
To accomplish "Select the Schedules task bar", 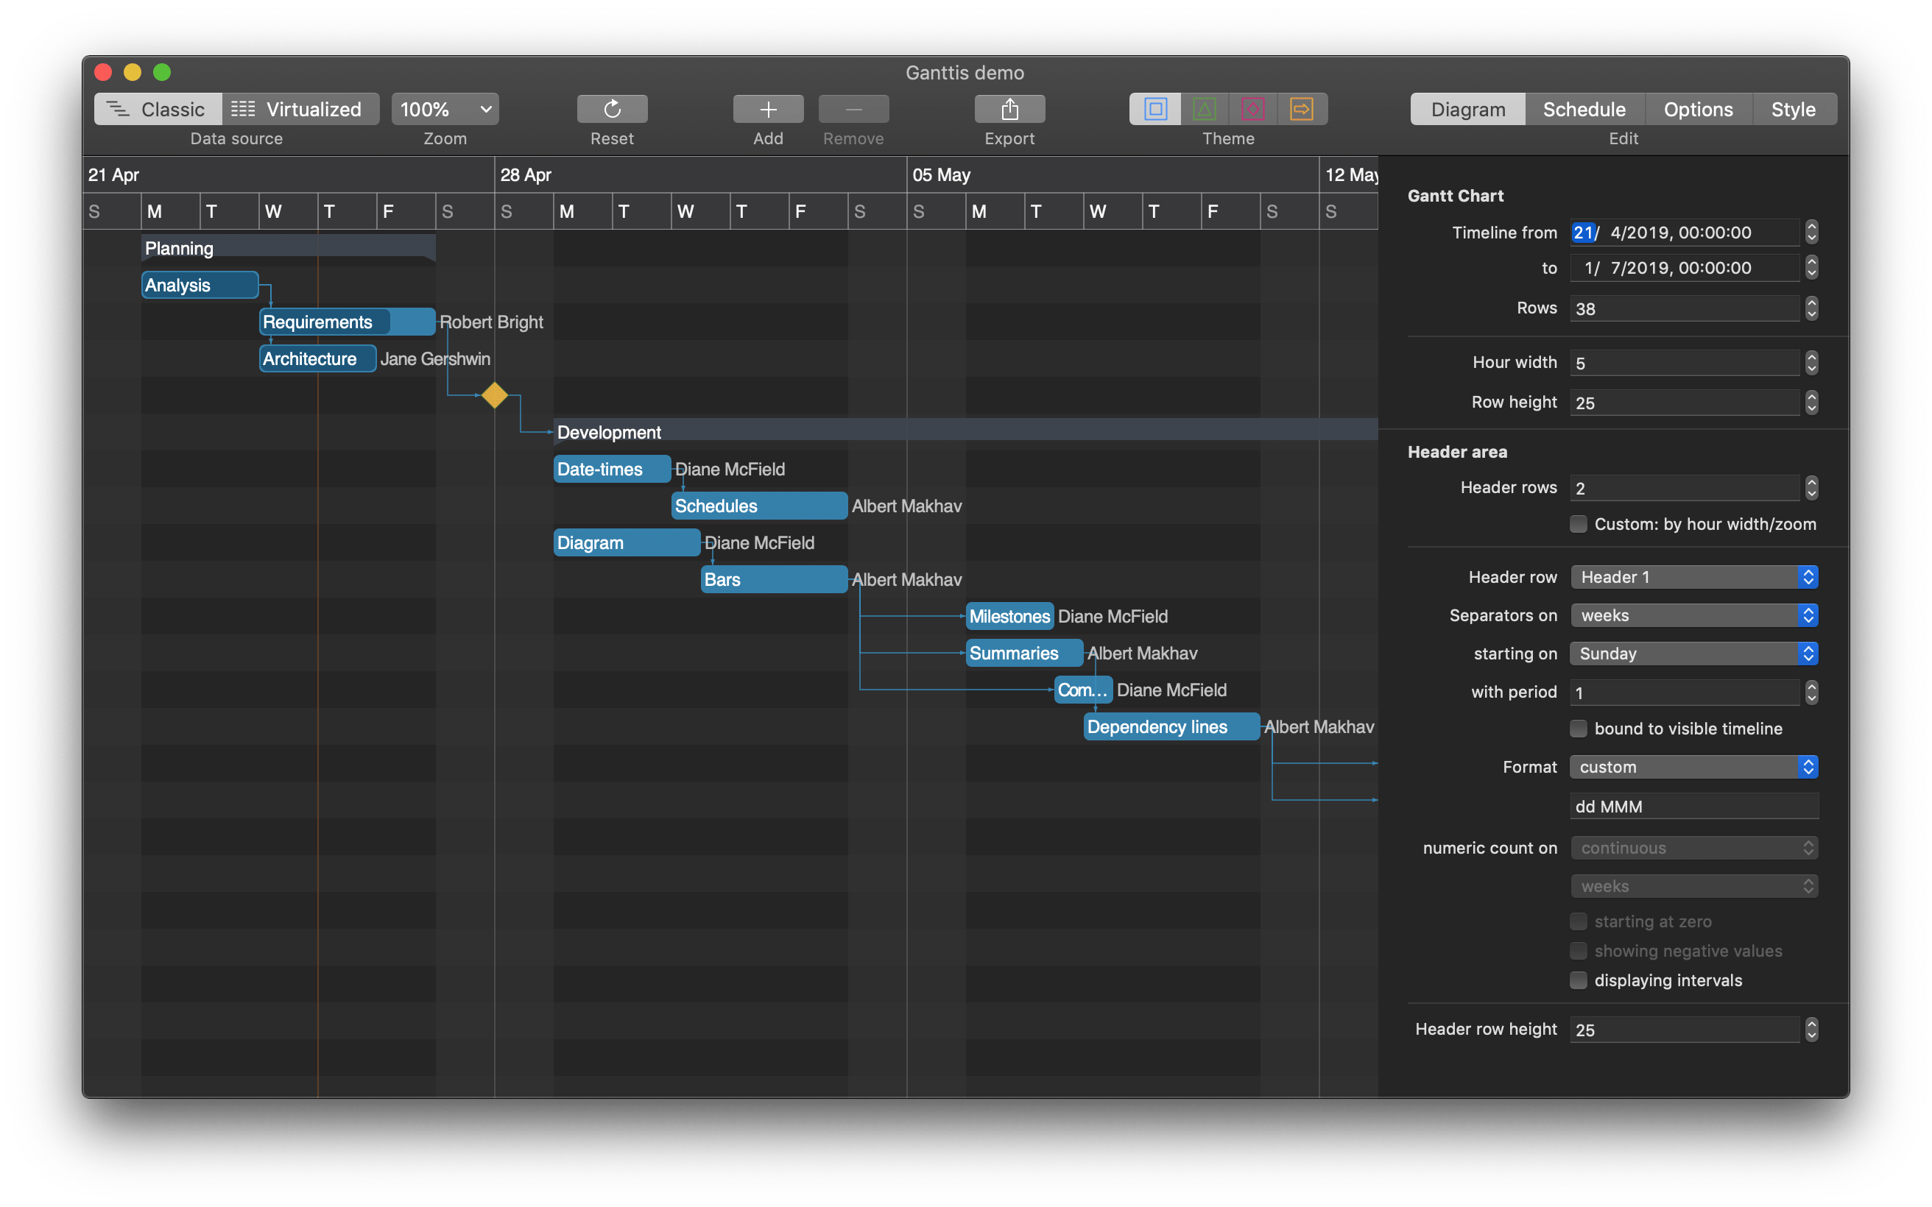I will 759,506.
